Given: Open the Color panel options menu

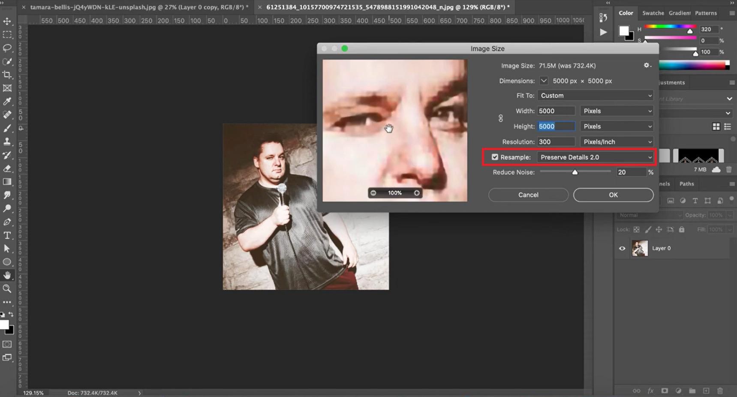Looking at the screenshot, I should pos(732,13).
